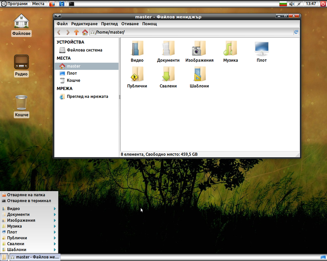Open Кошче trash desktop icon
The height and width of the screenshot is (261, 327).
[21, 106]
